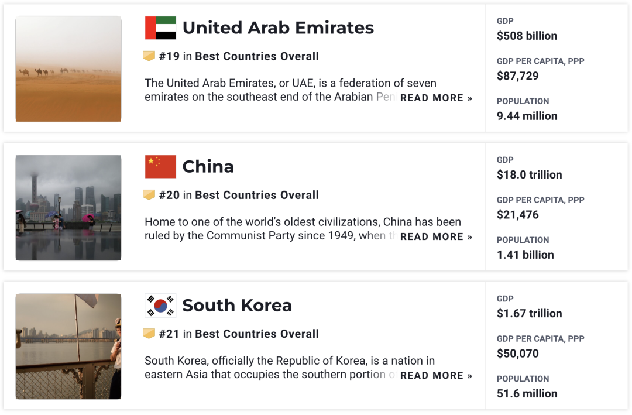Image resolution: width=632 pixels, height=415 pixels.
Task: Open the China country title link
Action: click(x=208, y=167)
